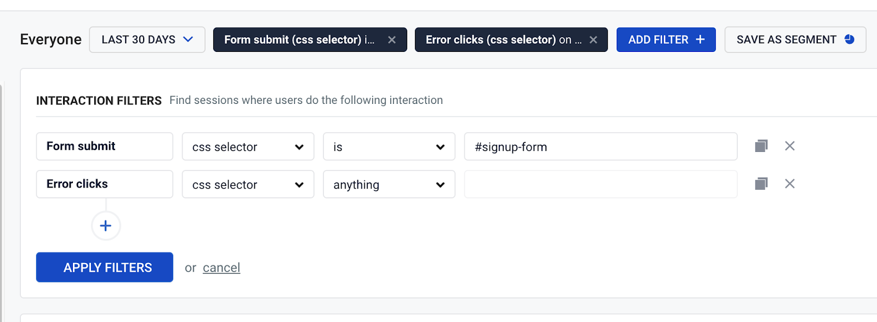
Task: Remove the Error clicks interaction filter row
Action: click(x=789, y=184)
